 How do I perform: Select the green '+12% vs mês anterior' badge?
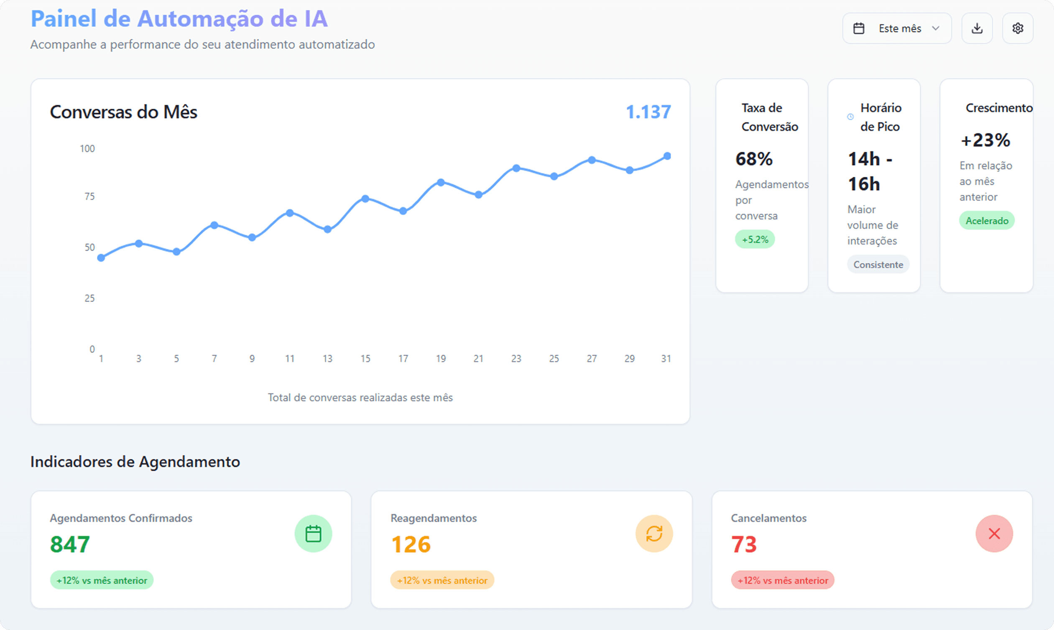[102, 580]
